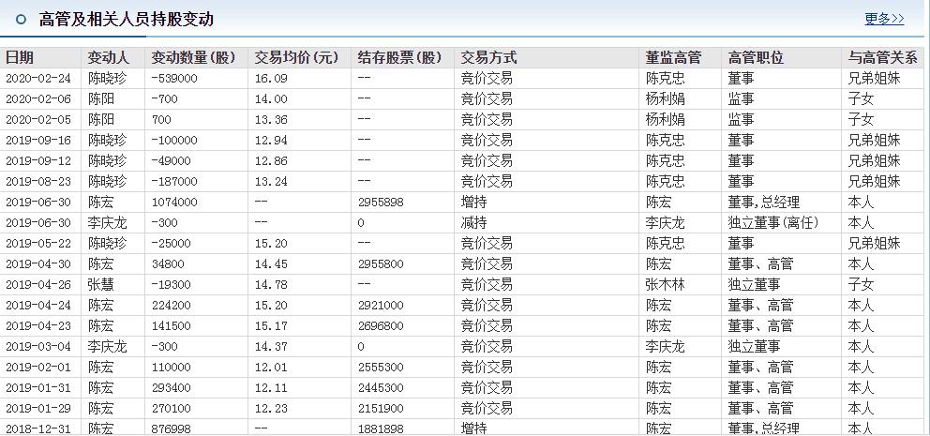Viewport: 930px width, 436px height.
Task: Select the date cell 2019-02-01
Action: pos(37,368)
